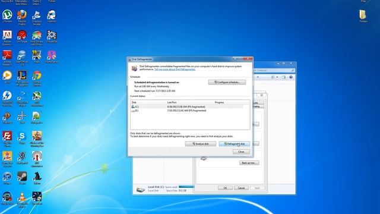
Task: Click the Defragment disk button
Action: click(x=234, y=144)
